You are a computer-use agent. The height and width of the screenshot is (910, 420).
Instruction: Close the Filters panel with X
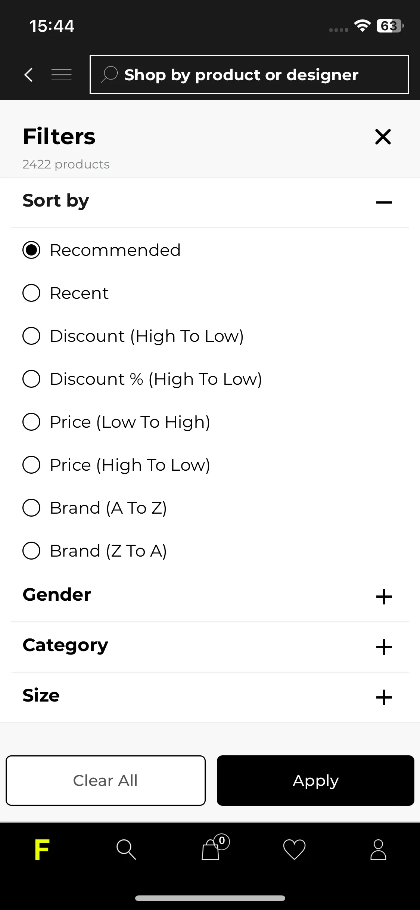point(383,137)
